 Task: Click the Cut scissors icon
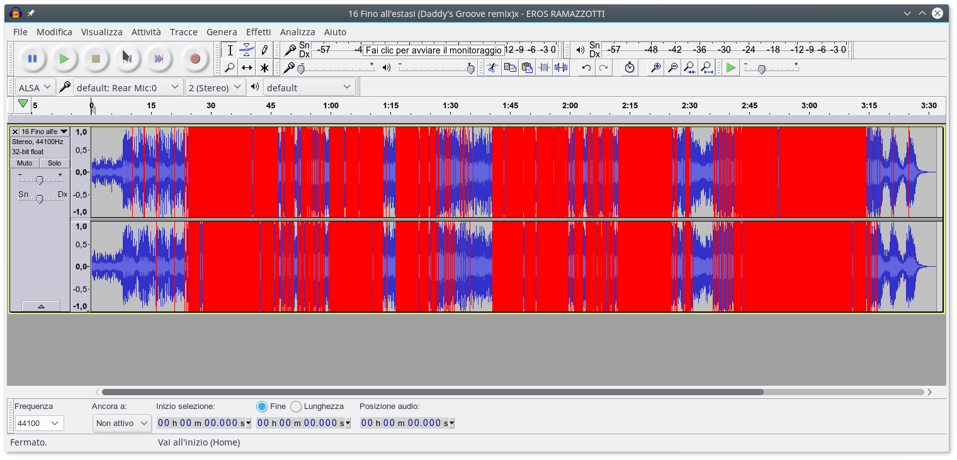pyautogui.click(x=493, y=67)
